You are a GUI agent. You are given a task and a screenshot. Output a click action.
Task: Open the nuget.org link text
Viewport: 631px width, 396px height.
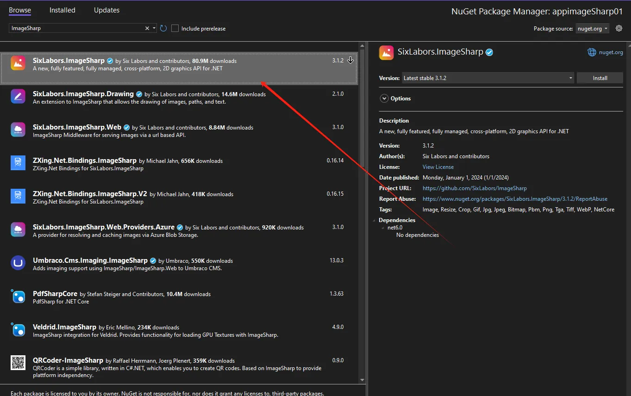click(x=611, y=52)
